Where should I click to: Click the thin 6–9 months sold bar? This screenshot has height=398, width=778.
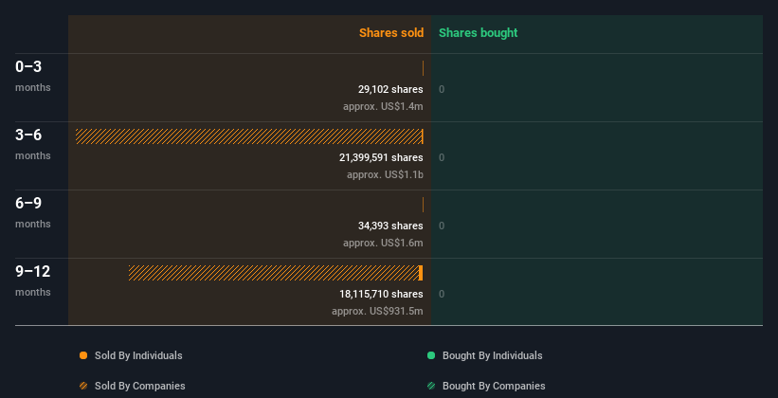coord(423,205)
